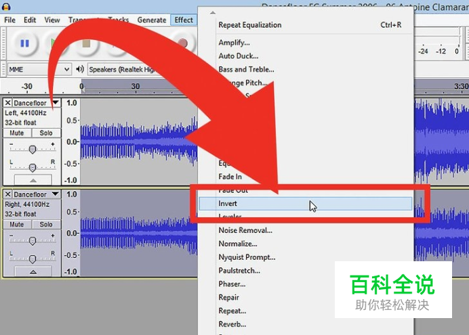The height and width of the screenshot is (335, 469).
Task: Close the Right Dancefloor track
Action: pos(7,194)
